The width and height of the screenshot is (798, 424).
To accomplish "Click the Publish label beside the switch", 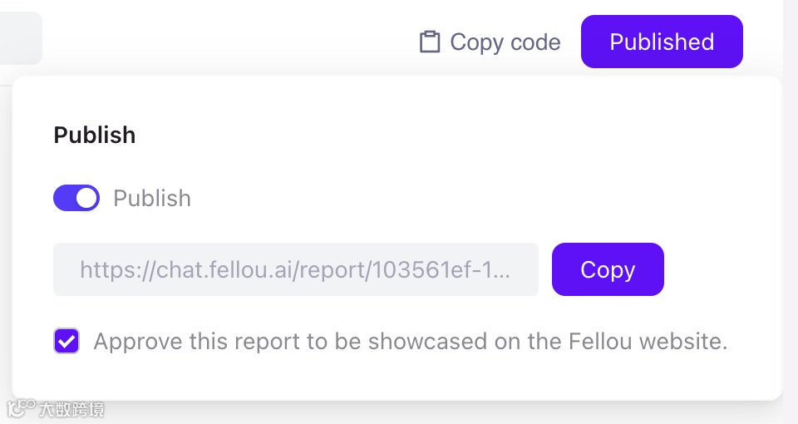I will tap(152, 198).
